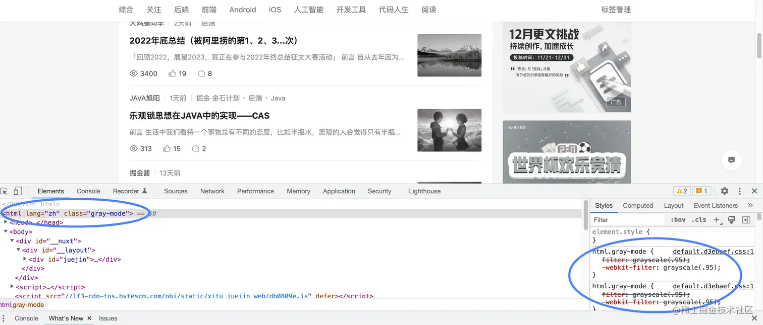Open DevTools three-dot customize menu
The height and width of the screenshot is (325, 763).
click(740, 191)
